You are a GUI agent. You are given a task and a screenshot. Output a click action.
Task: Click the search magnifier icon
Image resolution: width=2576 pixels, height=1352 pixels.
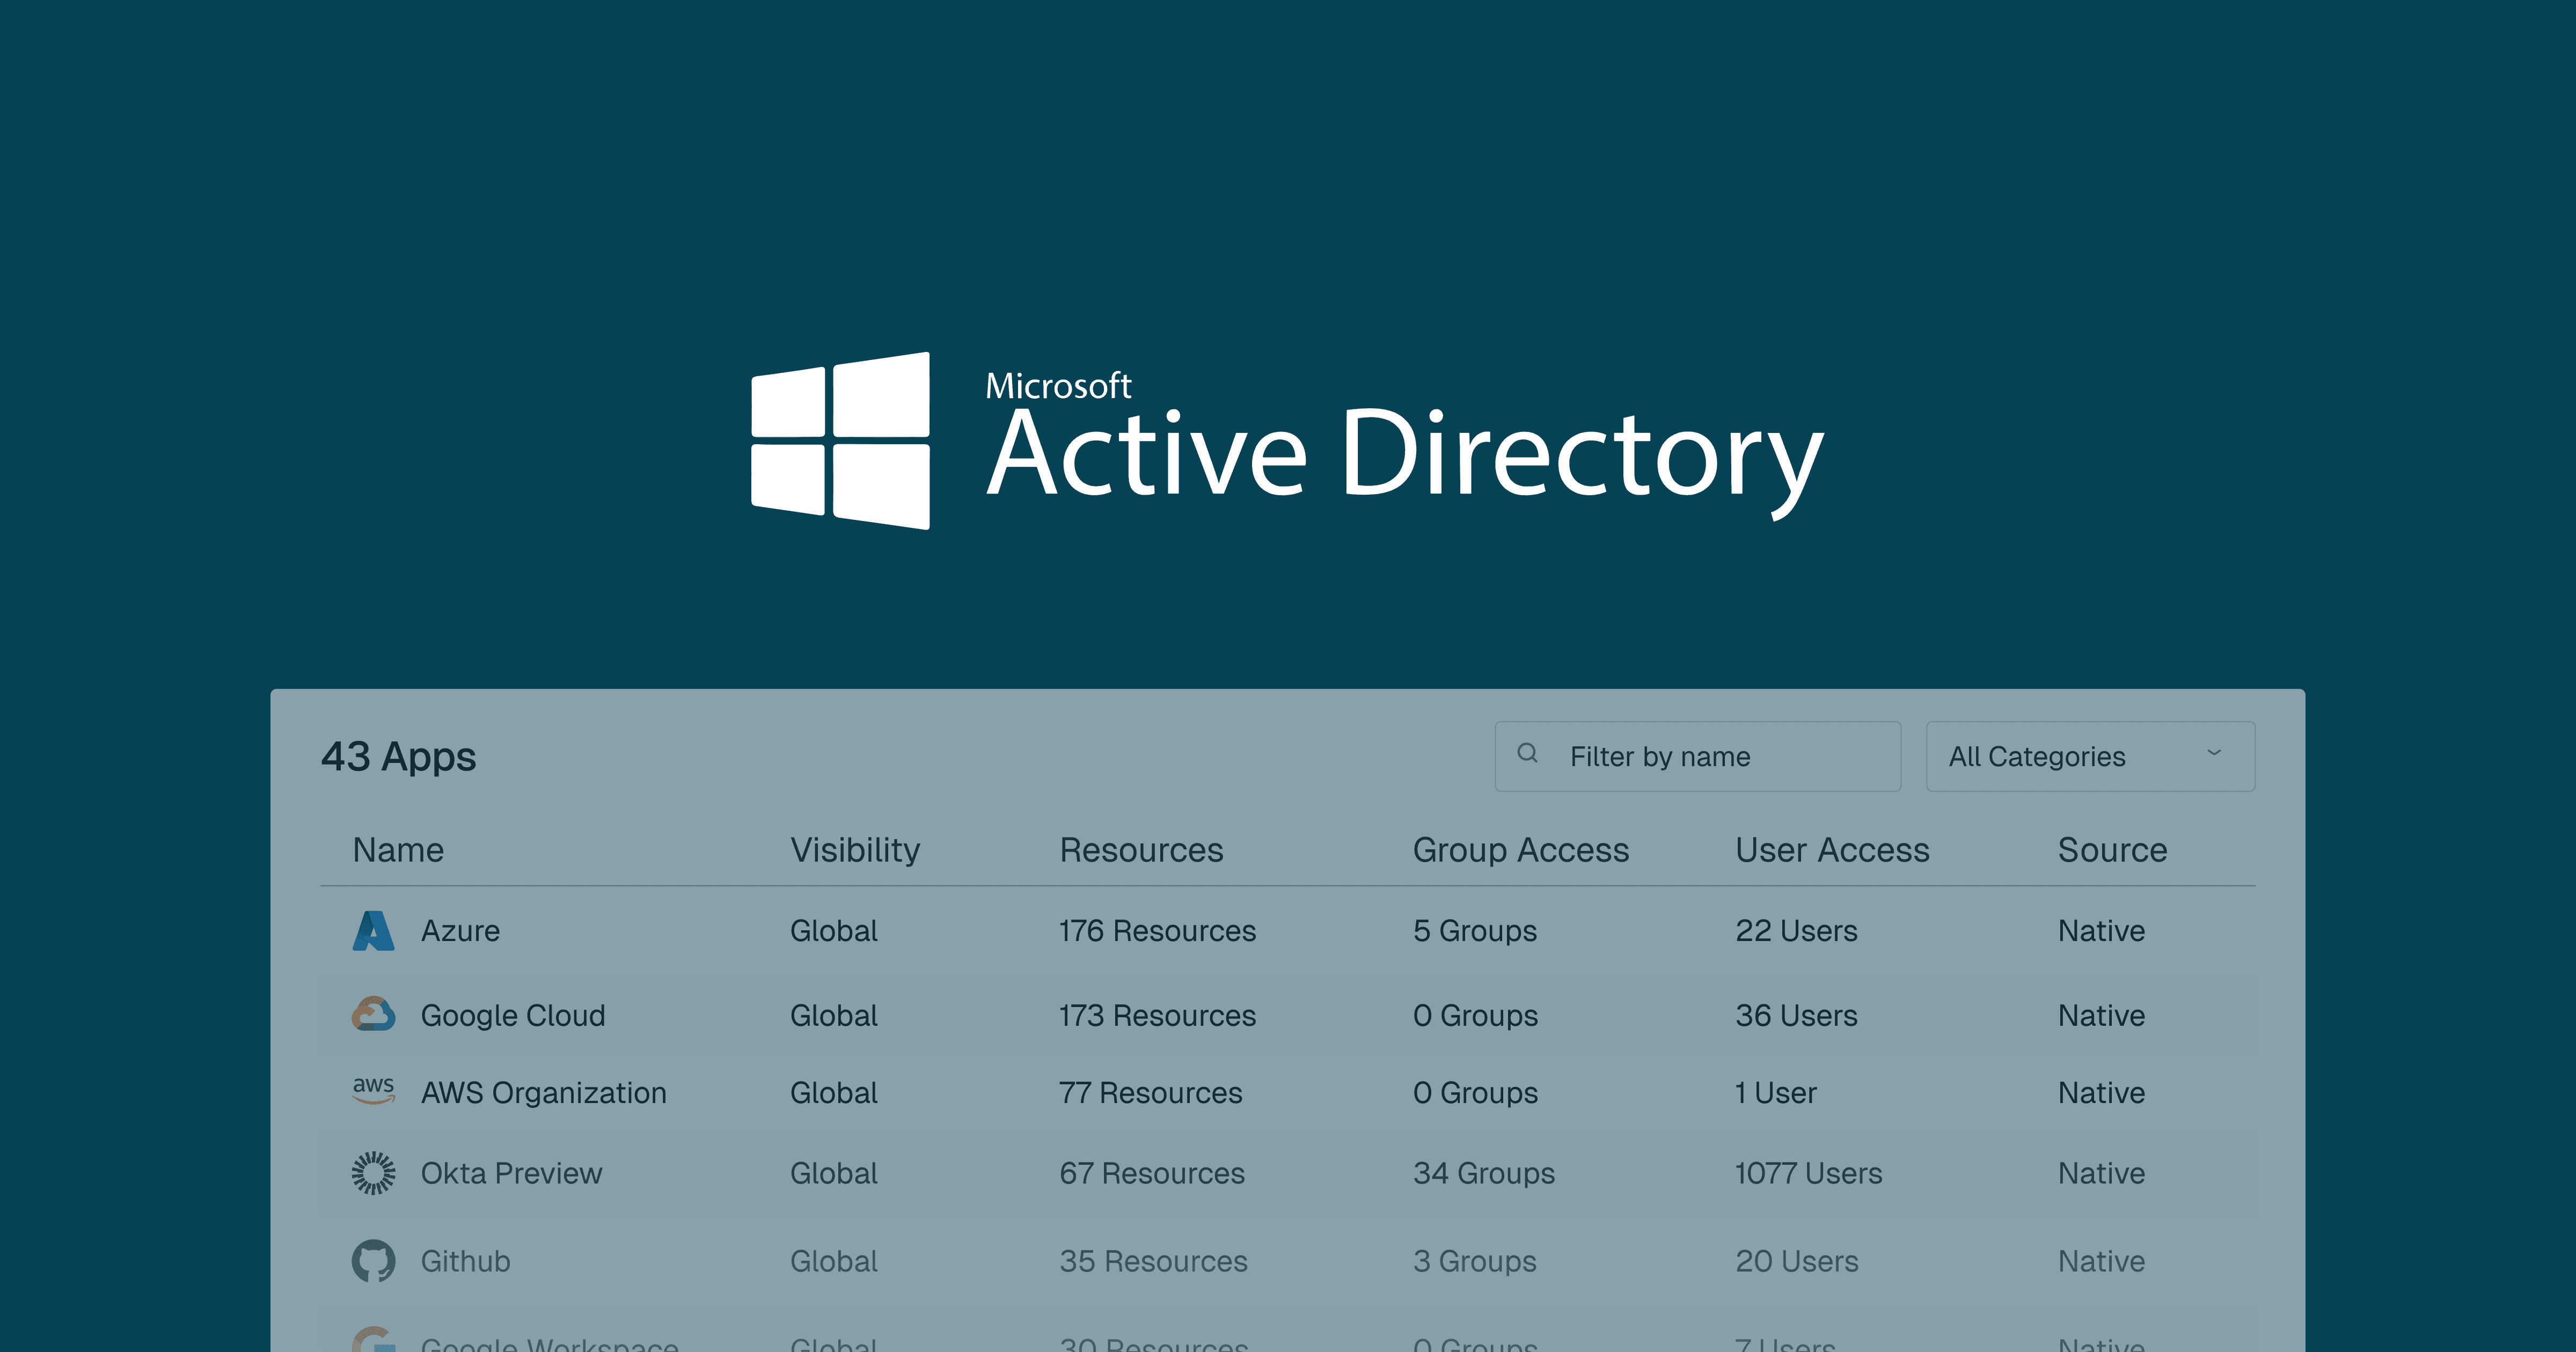pyautogui.click(x=1527, y=754)
